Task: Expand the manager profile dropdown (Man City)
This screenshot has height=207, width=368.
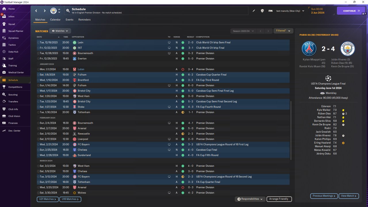Action: click(290, 11)
